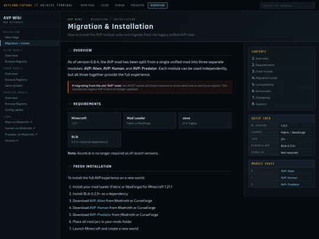The height and width of the screenshot is (239, 319).
Task: Jump to Migration Guide in Contents
Action: pyautogui.click(x=266, y=78)
